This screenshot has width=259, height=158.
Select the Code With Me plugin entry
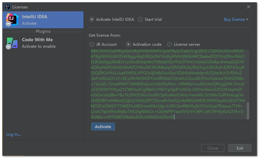pos(43,43)
